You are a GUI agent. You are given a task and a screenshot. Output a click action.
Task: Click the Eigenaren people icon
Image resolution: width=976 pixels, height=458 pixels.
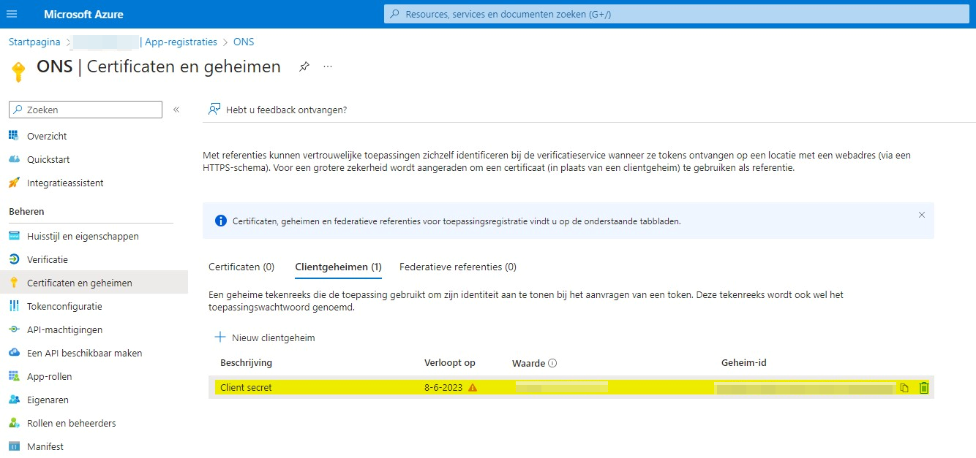coord(14,400)
